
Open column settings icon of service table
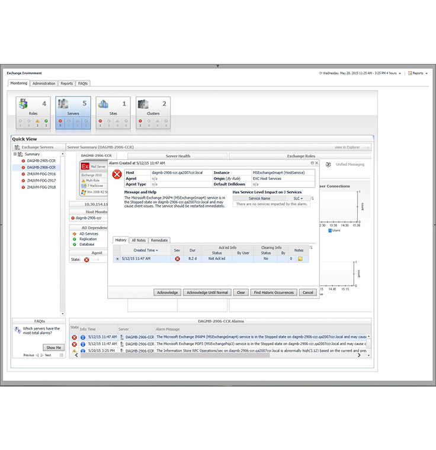tap(312, 198)
